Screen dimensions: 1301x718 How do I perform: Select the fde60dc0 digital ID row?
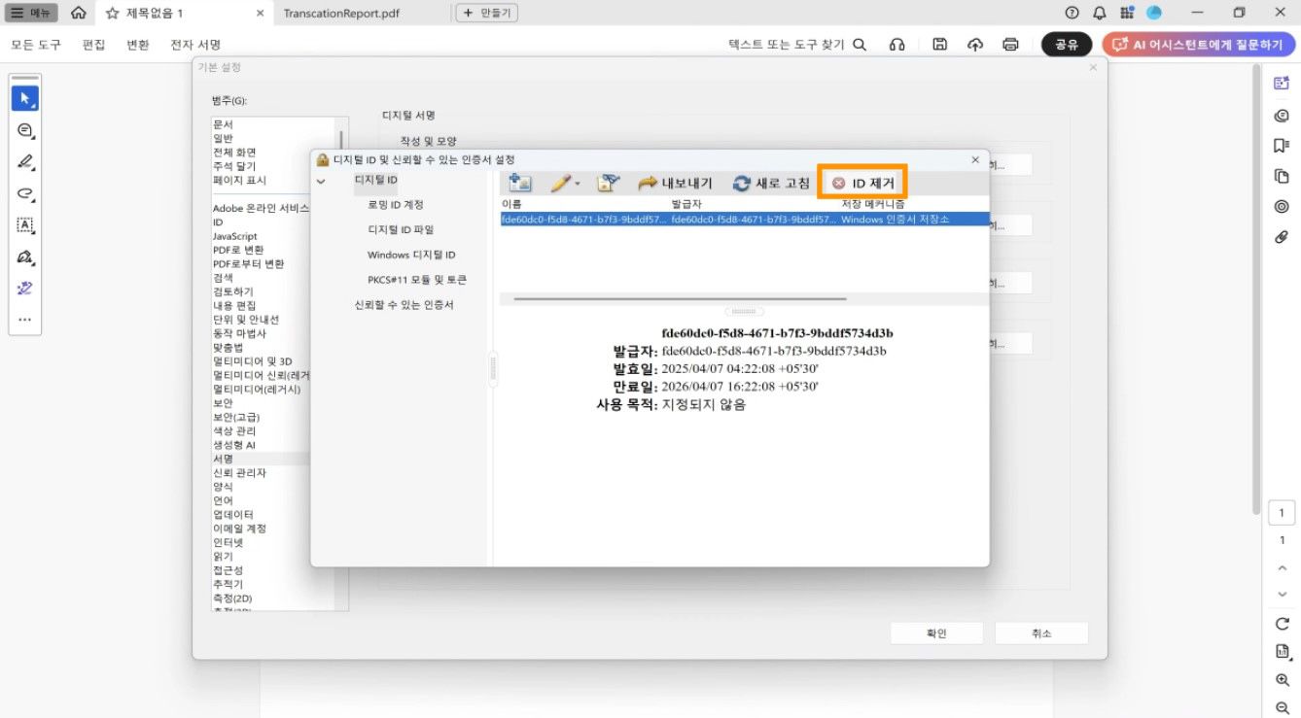681,219
